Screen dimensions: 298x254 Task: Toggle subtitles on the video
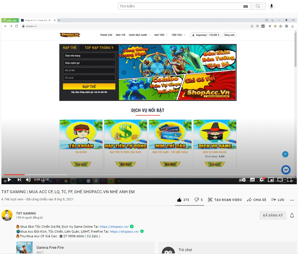pyautogui.click(x=252, y=180)
